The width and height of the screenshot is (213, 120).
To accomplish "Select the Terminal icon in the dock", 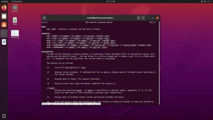I will (x=4, y=33).
